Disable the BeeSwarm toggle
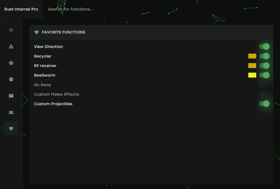Image resolution: width=280 pixels, height=189 pixels. [264, 75]
